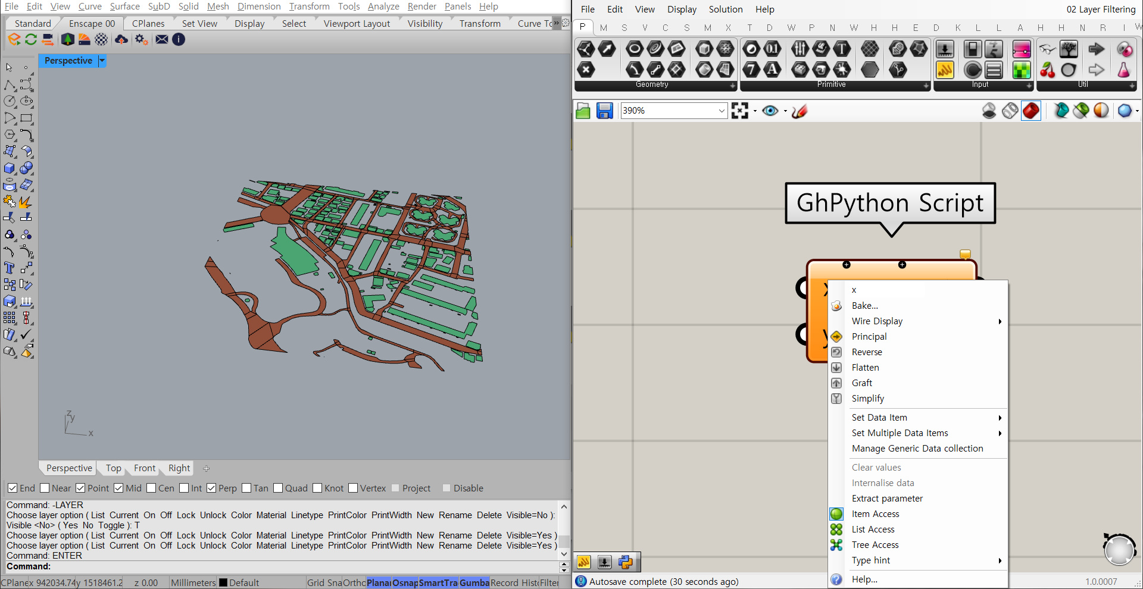
Task: Click the cherries icon in Util panel
Action: [1048, 70]
